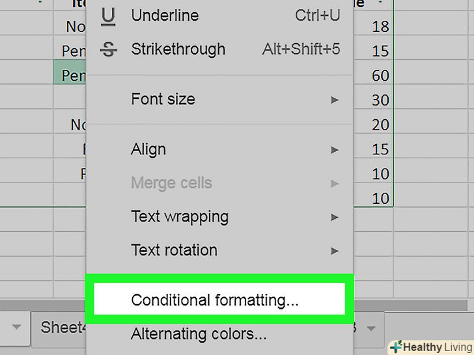Click the Strikethrough S icon

click(108, 50)
